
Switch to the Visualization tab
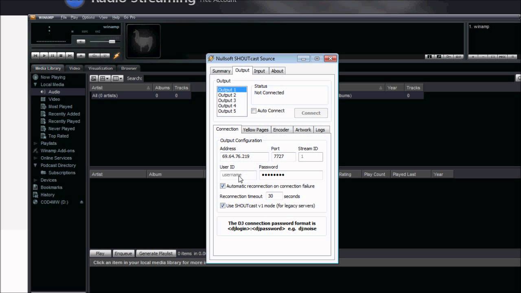[x=101, y=68]
